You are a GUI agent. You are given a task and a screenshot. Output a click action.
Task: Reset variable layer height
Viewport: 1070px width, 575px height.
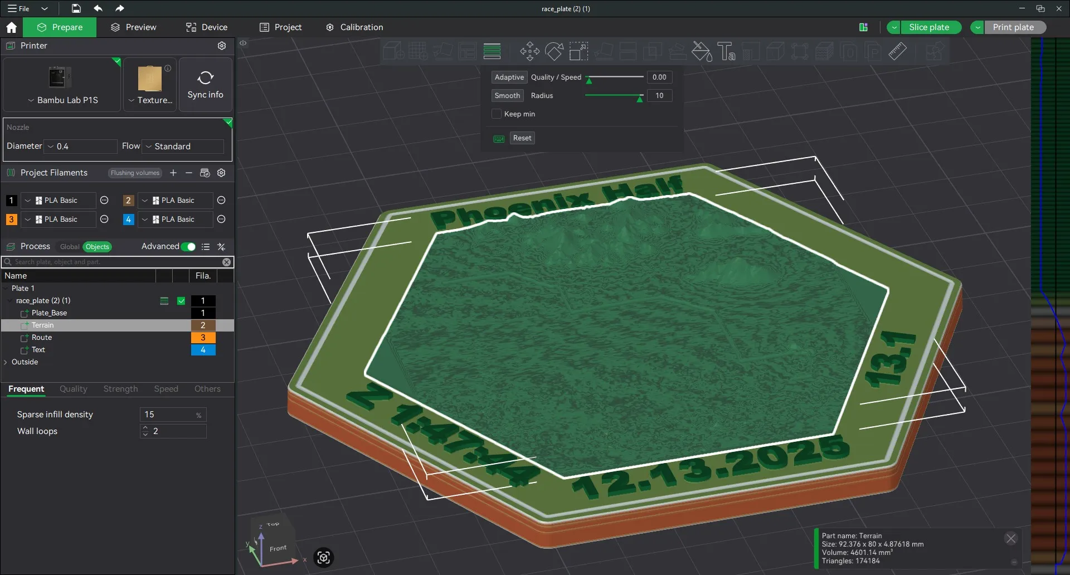tap(522, 138)
